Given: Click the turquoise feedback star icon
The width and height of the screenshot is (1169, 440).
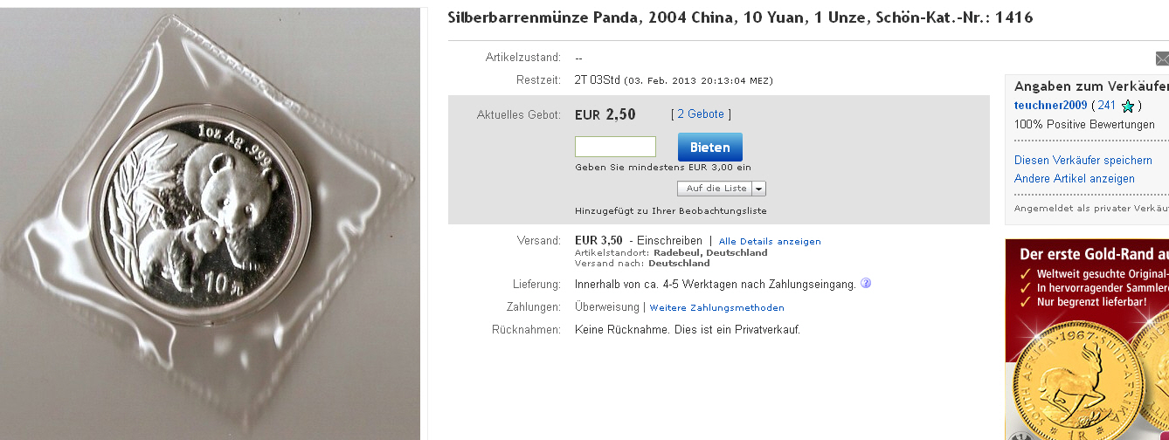Looking at the screenshot, I should pos(1128,107).
